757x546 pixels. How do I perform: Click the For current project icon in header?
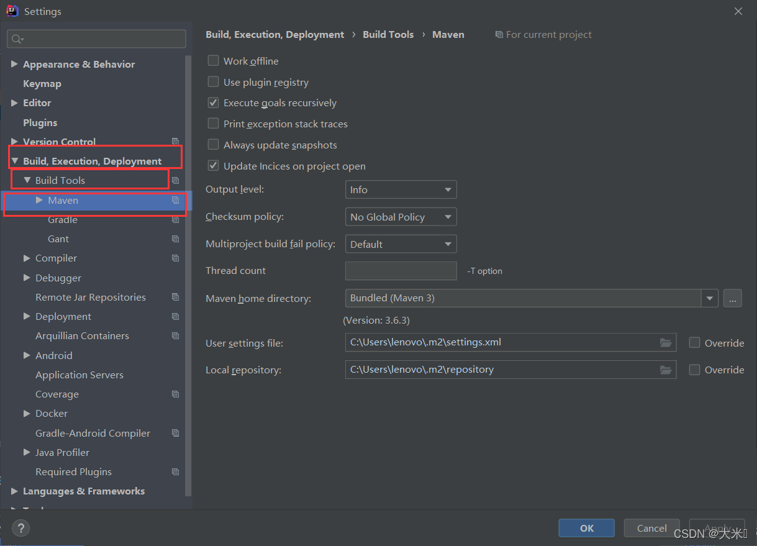(499, 35)
